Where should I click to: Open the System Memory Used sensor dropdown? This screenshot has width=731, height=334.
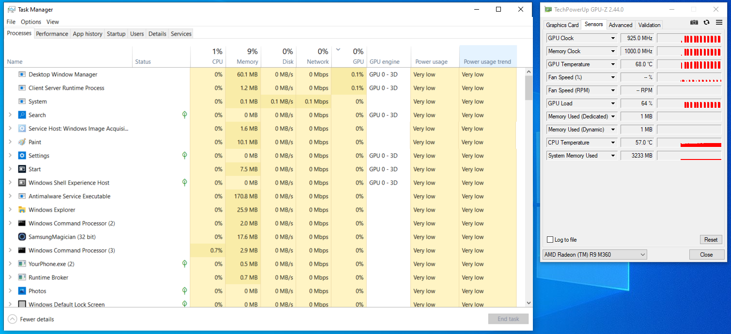click(x=613, y=156)
